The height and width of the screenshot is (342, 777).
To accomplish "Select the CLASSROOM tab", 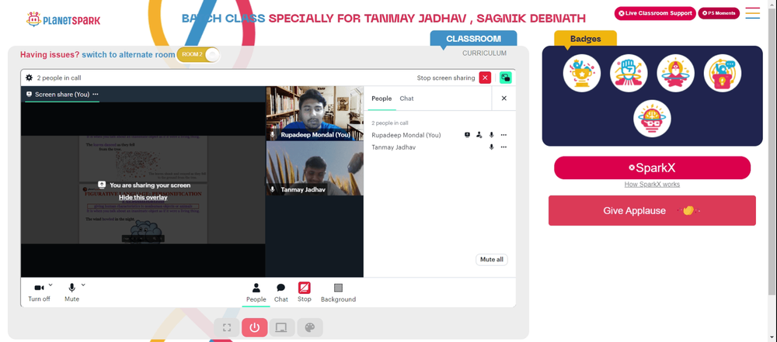I will point(473,39).
